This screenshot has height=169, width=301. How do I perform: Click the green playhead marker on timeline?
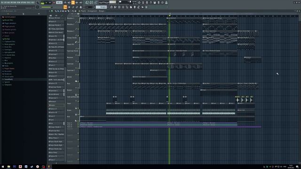coord(169,15)
